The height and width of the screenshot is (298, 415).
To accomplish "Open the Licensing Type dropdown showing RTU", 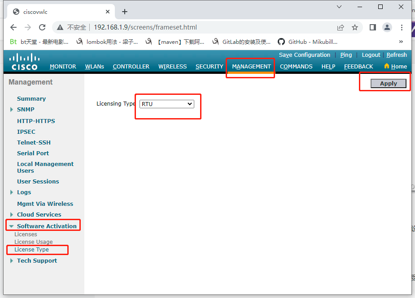I will click(x=166, y=103).
